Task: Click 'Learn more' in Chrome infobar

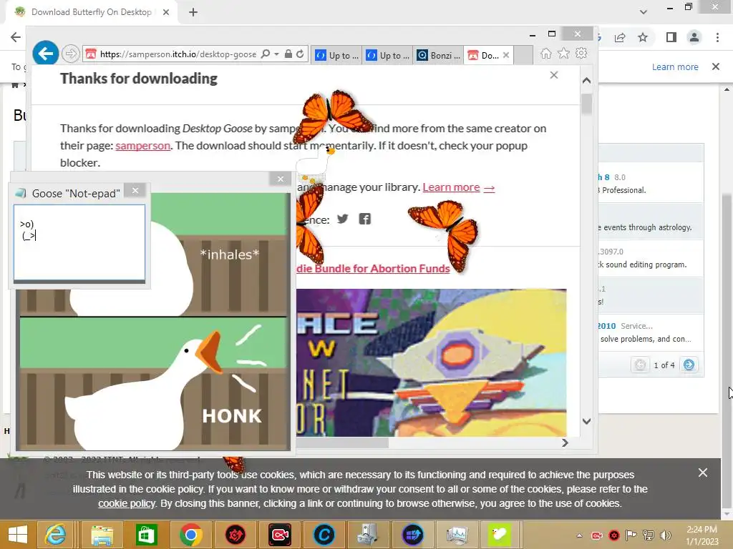Action: [x=675, y=66]
